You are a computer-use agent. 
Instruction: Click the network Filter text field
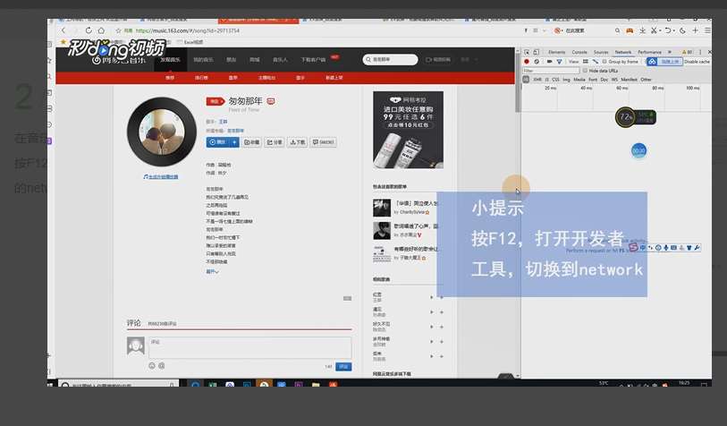[x=551, y=71]
